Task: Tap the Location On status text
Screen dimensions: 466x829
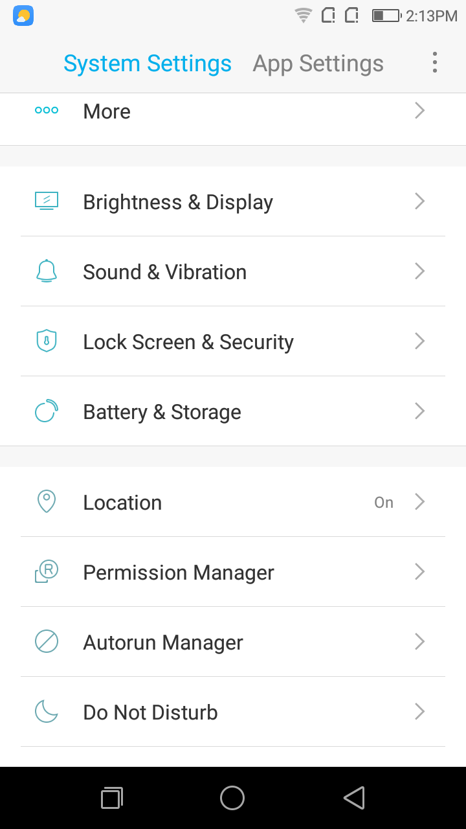Action: pyautogui.click(x=384, y=503)
